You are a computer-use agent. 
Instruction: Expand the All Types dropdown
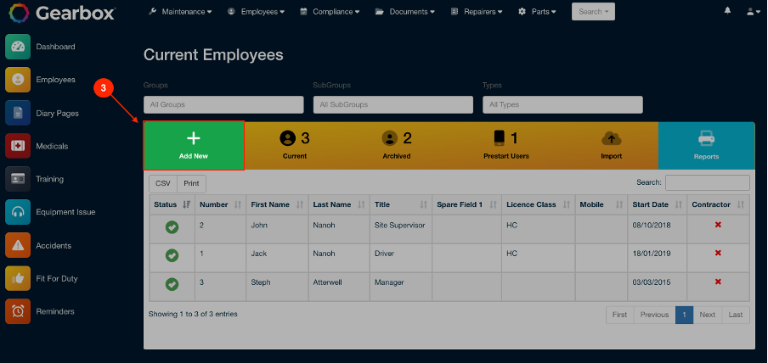[562, 104]
